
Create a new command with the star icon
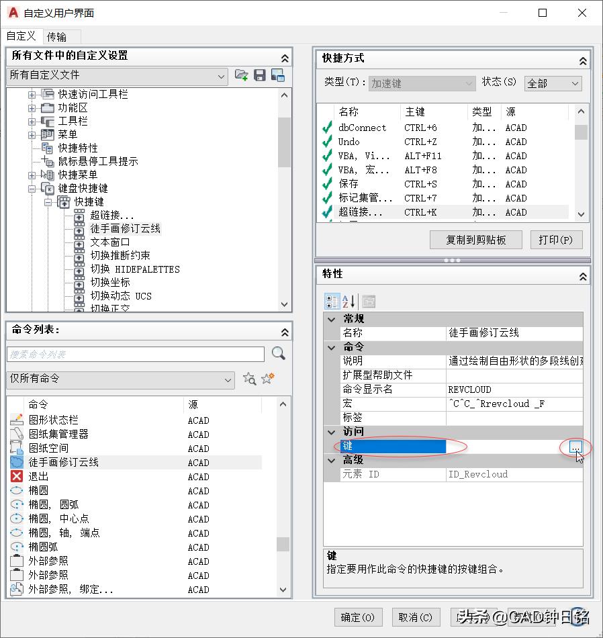tap(267, 379)
